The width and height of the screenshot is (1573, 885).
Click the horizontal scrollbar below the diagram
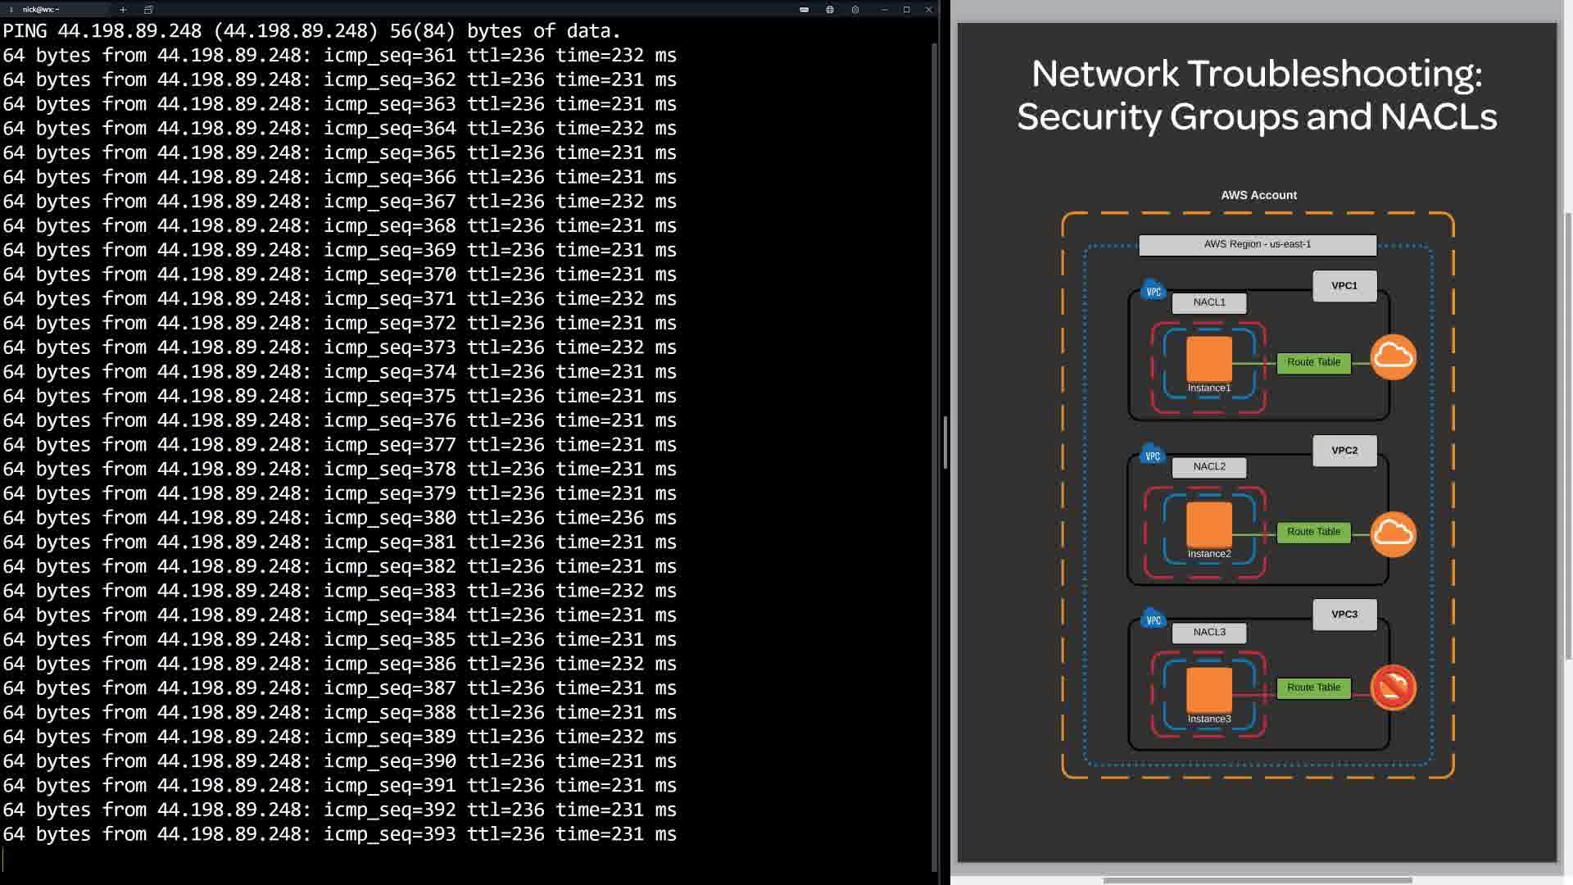coord(1257,880)
